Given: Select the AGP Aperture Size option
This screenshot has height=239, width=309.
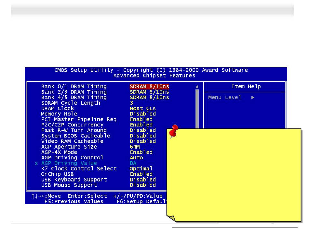Looking at the screenshot, I should click(x=69, y=147).
